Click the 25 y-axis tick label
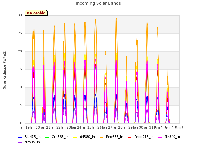The image size is (198, 148). 20,33
